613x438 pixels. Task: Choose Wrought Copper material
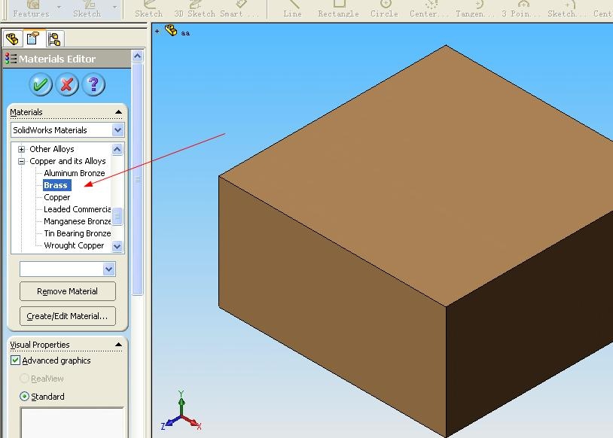[x=74, y=246]
